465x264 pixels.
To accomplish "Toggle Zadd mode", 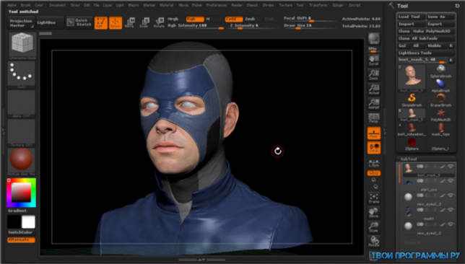I will [x=234, y=19].
